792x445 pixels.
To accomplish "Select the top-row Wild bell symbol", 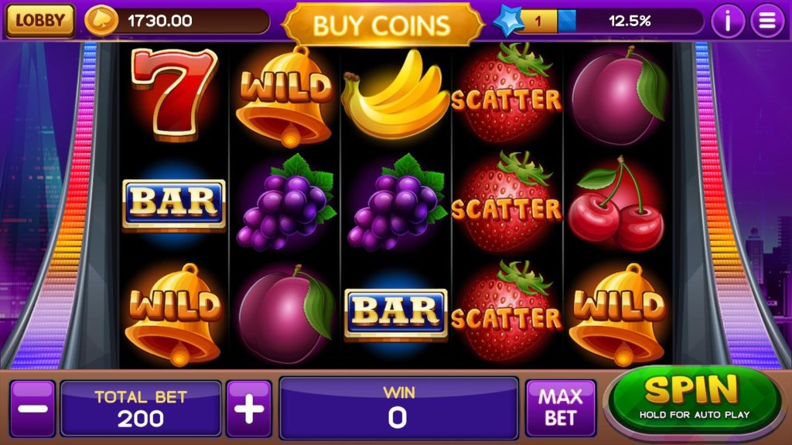I will [285, 97].
